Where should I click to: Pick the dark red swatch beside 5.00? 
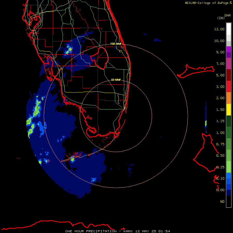pos(229,75)
